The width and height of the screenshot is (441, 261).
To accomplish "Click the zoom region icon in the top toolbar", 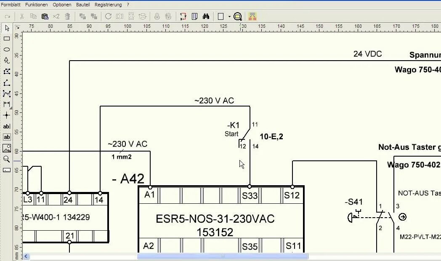I will click(238, 16).
